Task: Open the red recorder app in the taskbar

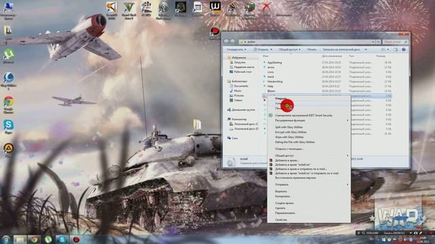Action: pos(76,239)
